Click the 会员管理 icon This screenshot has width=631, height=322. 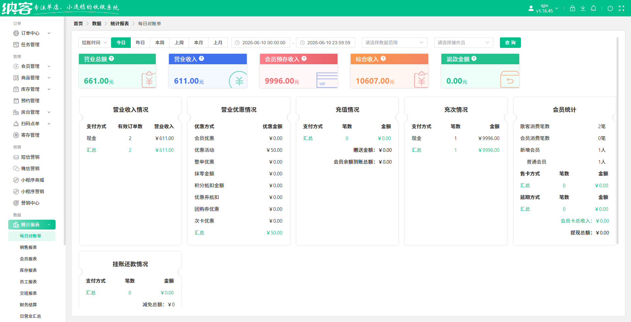click(x=16, y=66)
